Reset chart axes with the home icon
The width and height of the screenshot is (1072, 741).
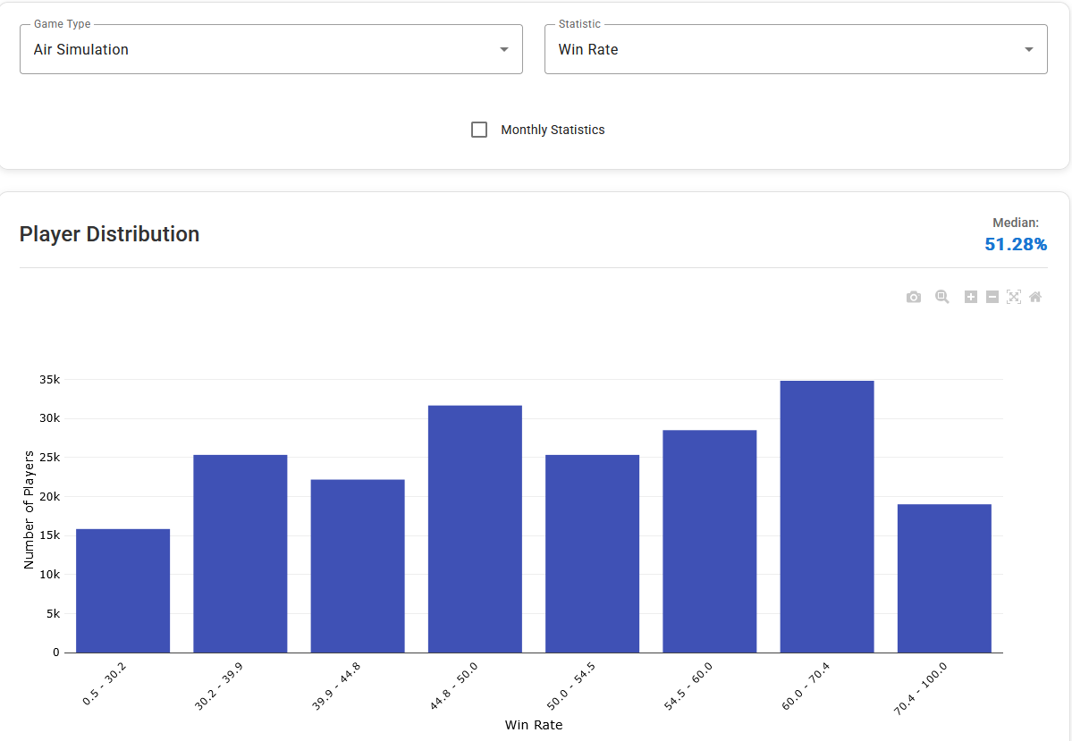point(1035,297)
